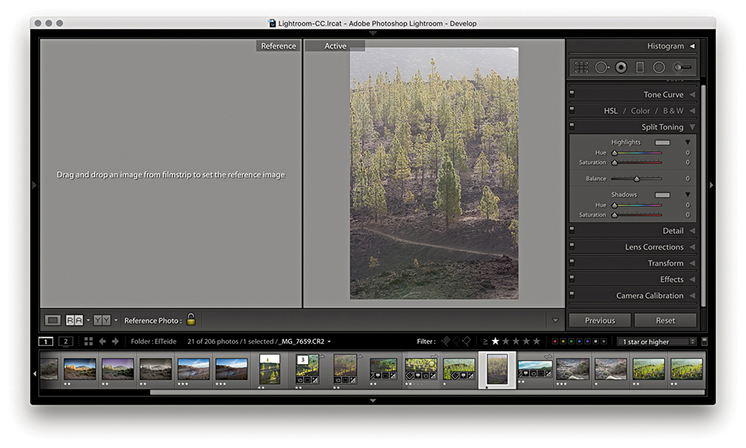Switch to the B & W tab
Viewport: 746px width, 448px height.
tap(673, 110)
